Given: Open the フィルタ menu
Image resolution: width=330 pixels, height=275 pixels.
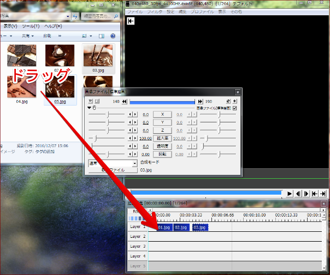Looking at the screenshot, I should [x=154, y=11].
